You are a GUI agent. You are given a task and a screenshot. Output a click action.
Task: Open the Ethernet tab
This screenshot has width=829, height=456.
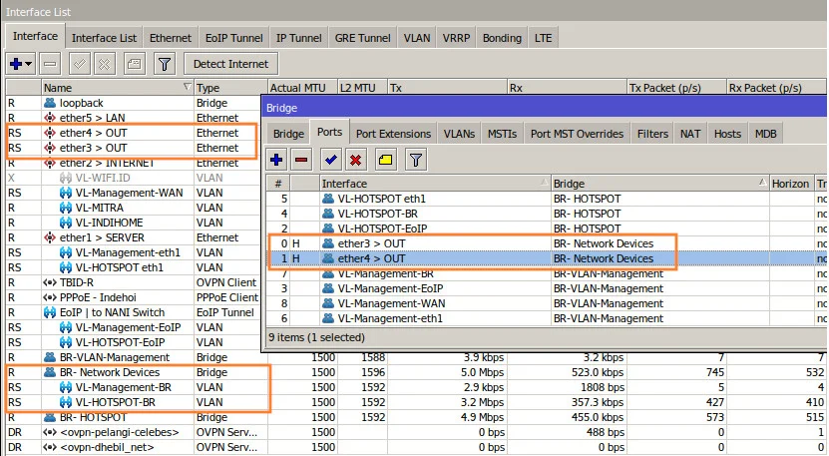(x=171, y=38)
